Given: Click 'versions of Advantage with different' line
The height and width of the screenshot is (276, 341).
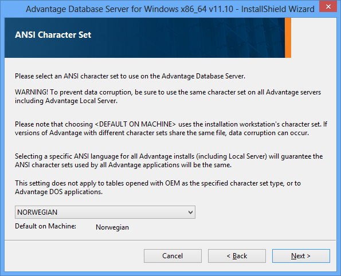Looking at the screenshot, I should coord(162,133).
